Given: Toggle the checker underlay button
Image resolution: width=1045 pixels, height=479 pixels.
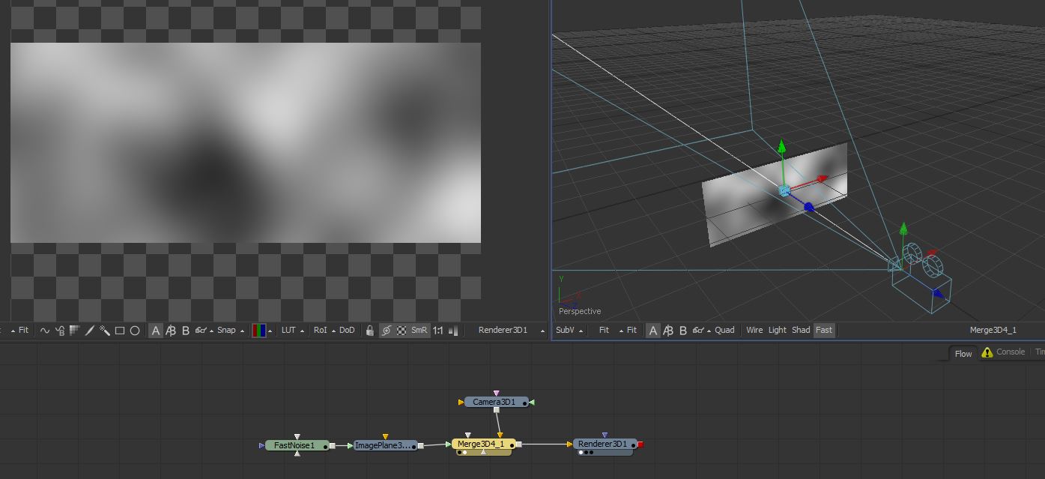Looking at the screenshot, I should 402,330.
